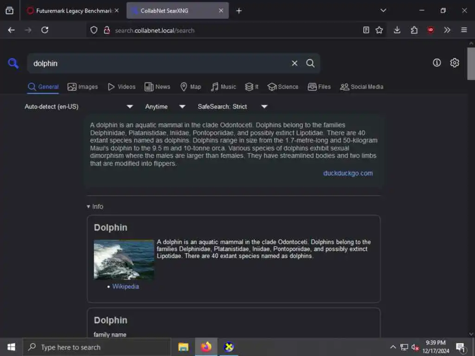Toggle reader view icon
Image resolution: width=475 pixels, height=356 pixels.
[x=366, y=30]
